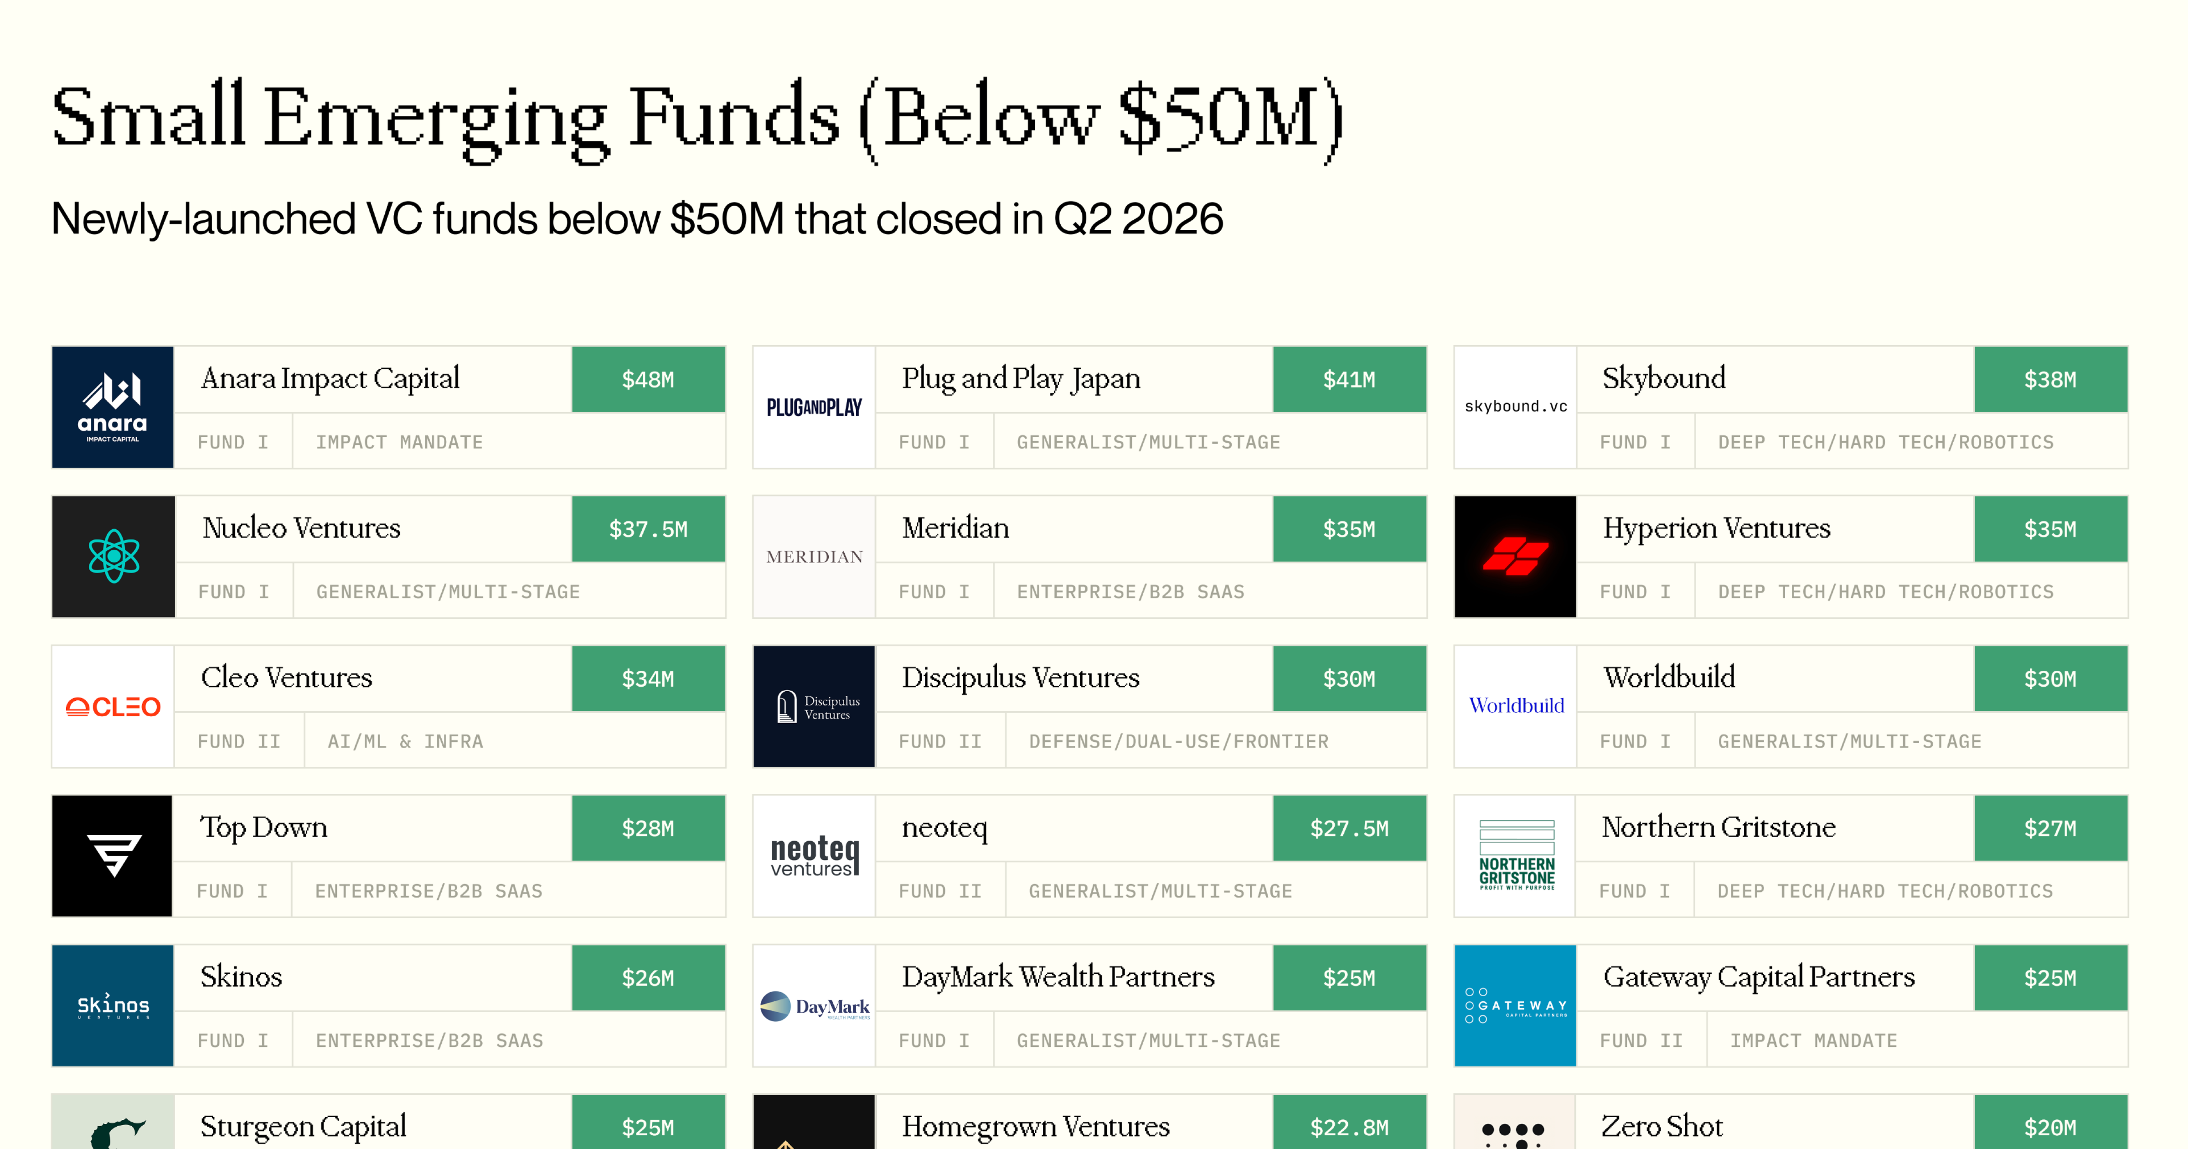This screenshot has width=2188, height=1149.
Task: Click the Meridian fund name
Action: point(955,528)
